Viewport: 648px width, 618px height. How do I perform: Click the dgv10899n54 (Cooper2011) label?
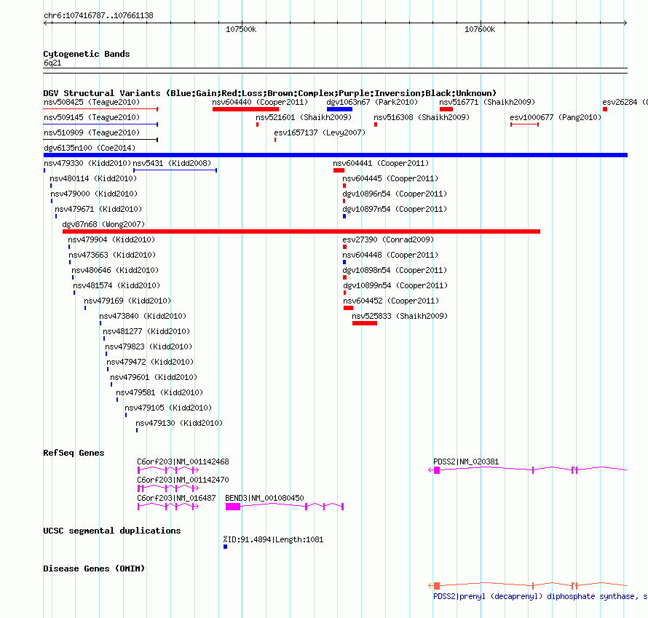click(x=395, y=285)
